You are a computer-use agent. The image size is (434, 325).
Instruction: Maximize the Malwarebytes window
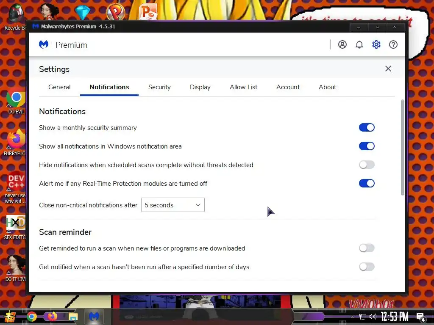coord(377,27)
